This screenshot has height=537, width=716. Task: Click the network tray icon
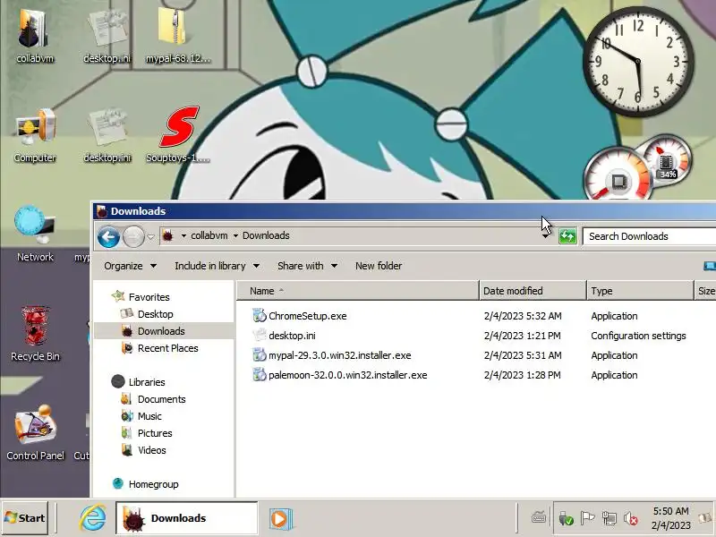(609, 518)
